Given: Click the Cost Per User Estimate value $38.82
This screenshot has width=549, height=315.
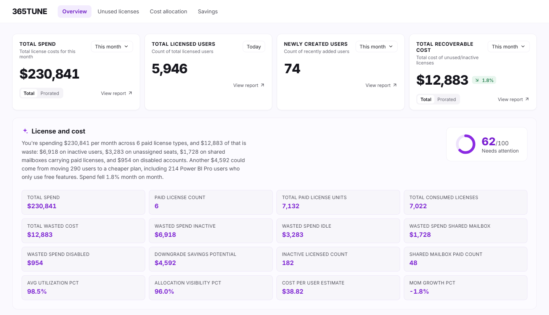Looking at the screenshot, I should point(293,291).
